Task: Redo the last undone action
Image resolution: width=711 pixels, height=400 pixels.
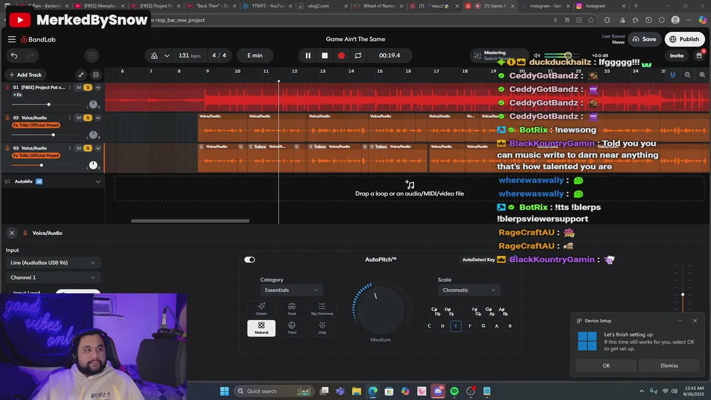Action: pos(31,56)
